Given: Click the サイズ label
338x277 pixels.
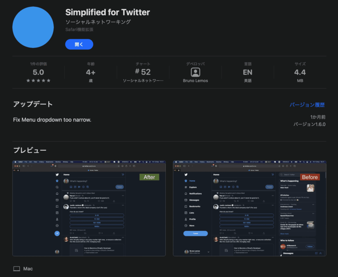Looking at the screenshot, I should (x=300, y=64).
